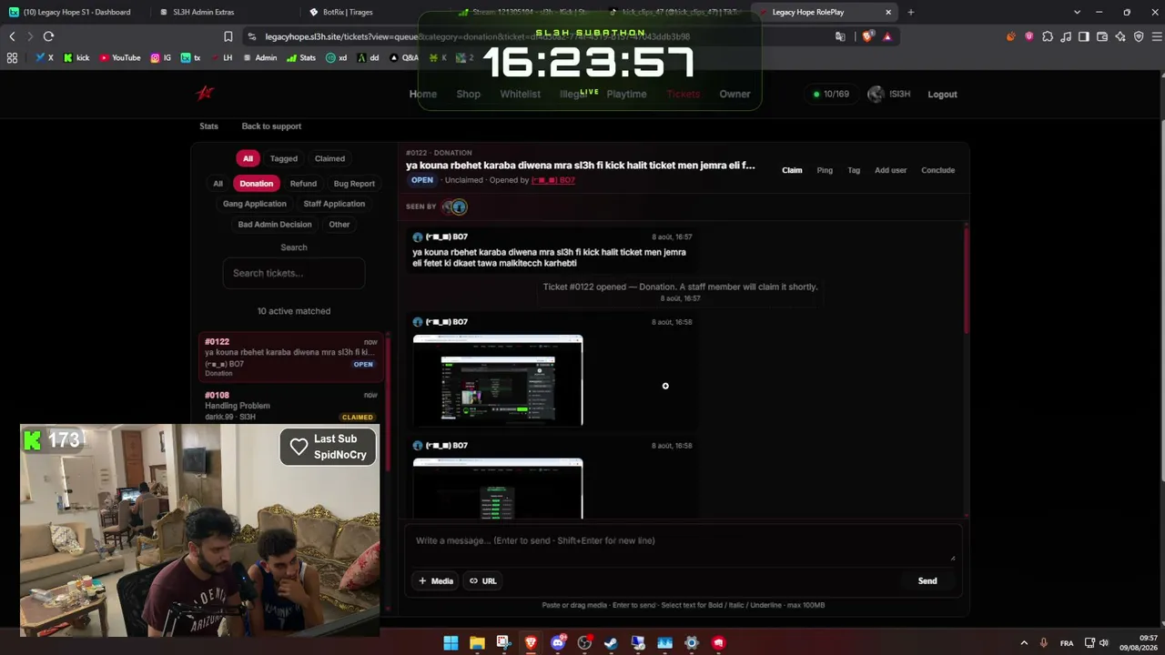The height and width of the screenshot is (655, 1165).
Task: Open the apps grid icon in bookmarks bar
Action: pyautogui.click(x=12, y=57)
